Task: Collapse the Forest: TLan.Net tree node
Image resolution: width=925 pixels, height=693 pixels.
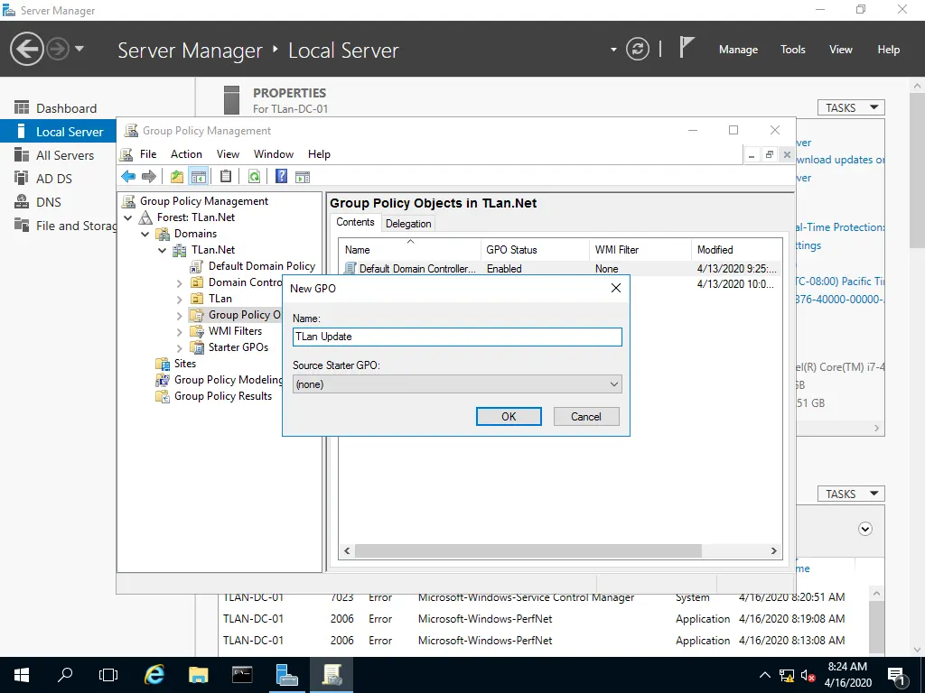Action: coord(128,217)
